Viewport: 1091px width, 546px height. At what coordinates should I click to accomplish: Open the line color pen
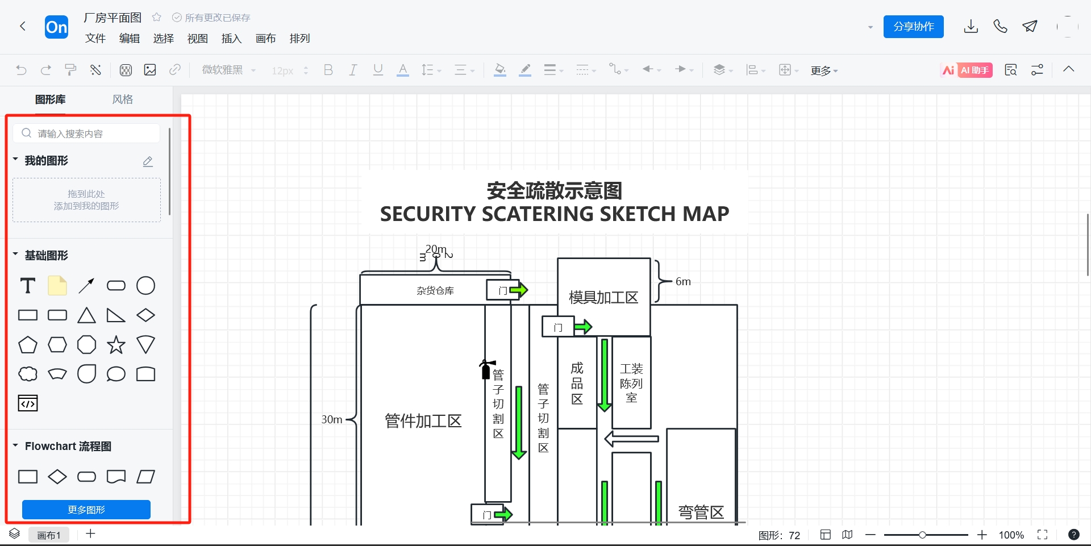(x=525, y=70)
